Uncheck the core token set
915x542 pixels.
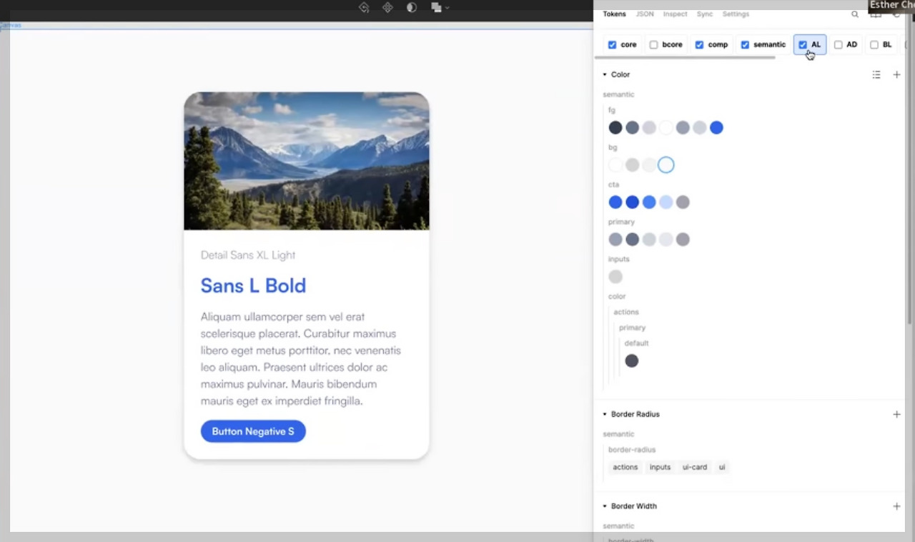click(613, 44)
